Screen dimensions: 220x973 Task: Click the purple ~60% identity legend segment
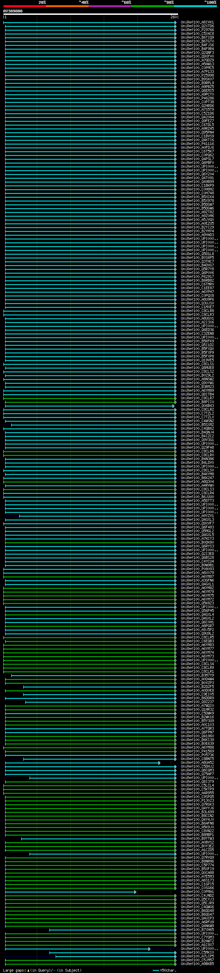click(x=110, y=6)
